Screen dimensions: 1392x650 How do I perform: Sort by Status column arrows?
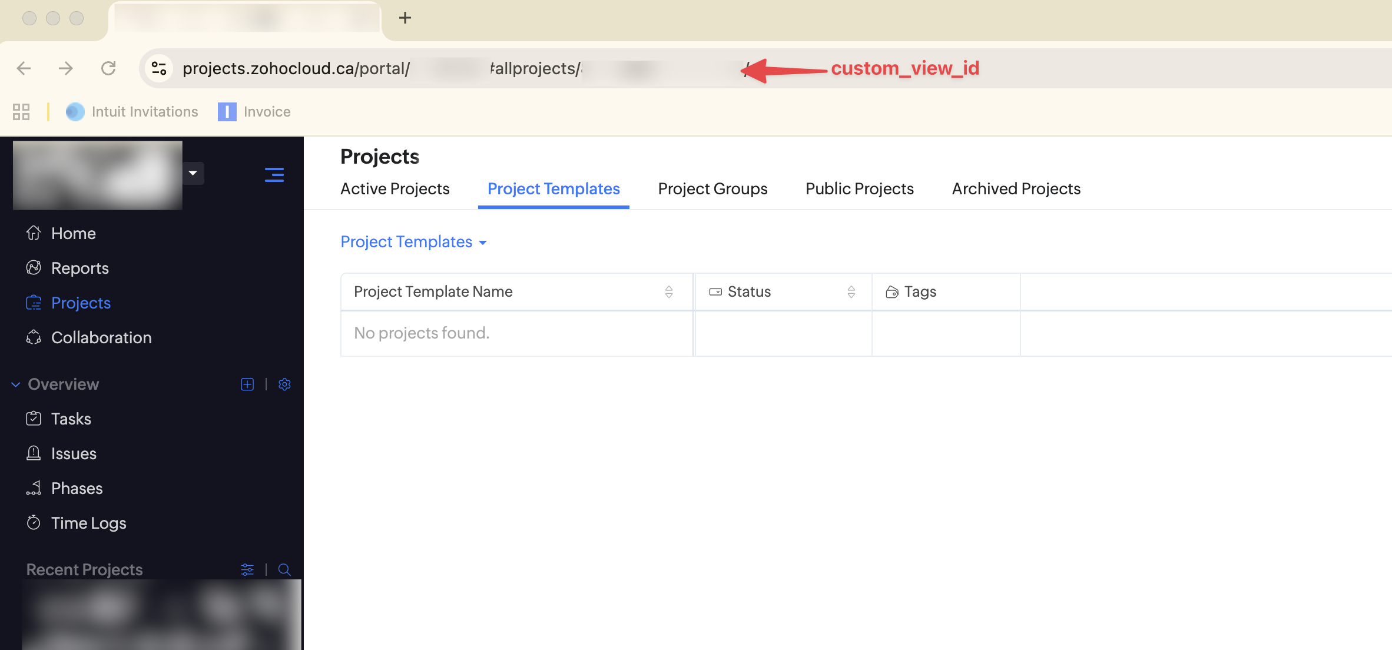[851, 292]
